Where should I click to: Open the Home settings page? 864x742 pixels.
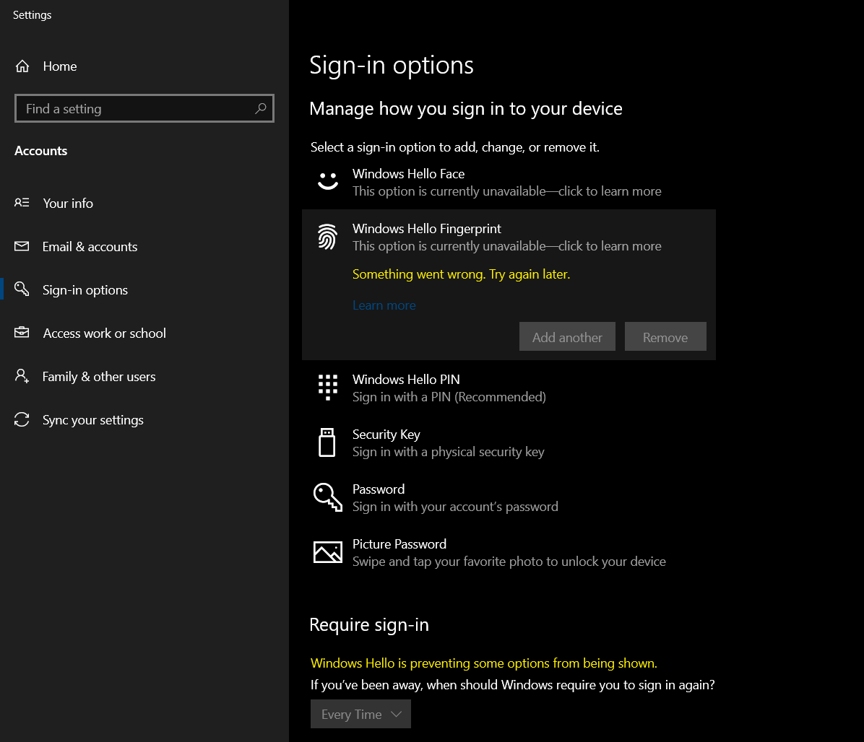tap(144, 66)
